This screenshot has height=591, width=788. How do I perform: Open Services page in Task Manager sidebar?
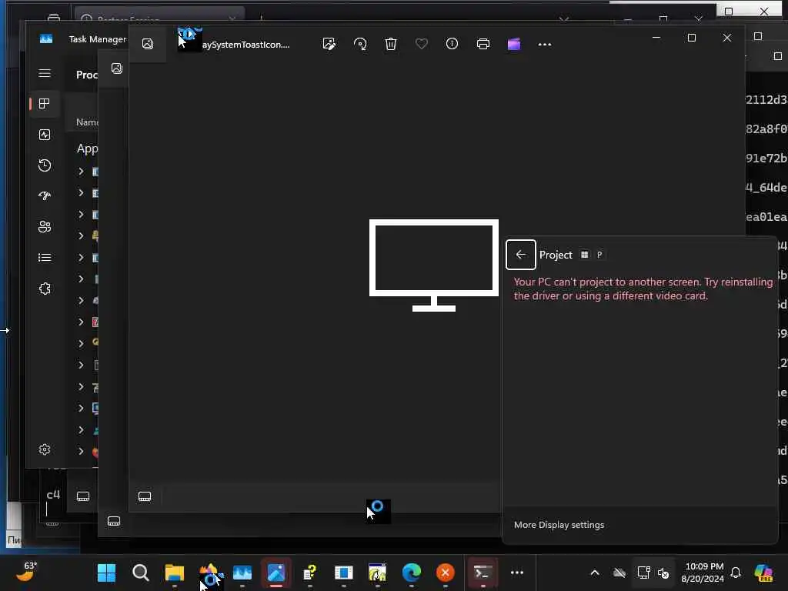[44, 289]
